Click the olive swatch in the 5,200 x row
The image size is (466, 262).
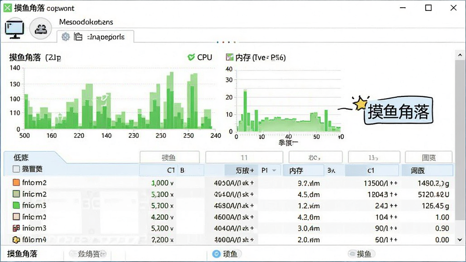click(x=16, y=194)
